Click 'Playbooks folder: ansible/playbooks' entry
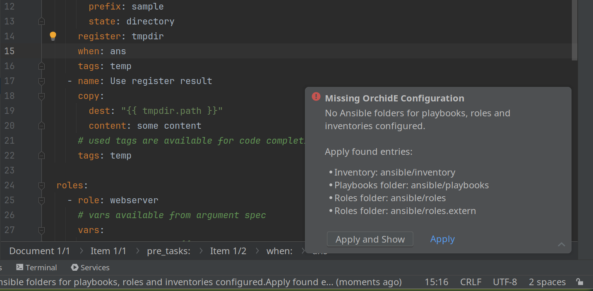This screenshot has height=291, width=593. (411, 185)
